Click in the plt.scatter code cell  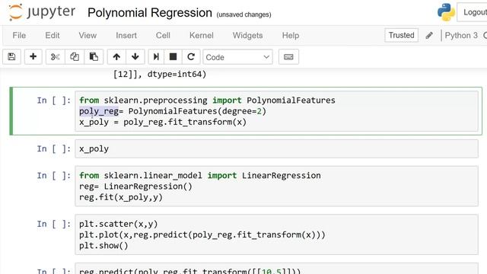276,235
